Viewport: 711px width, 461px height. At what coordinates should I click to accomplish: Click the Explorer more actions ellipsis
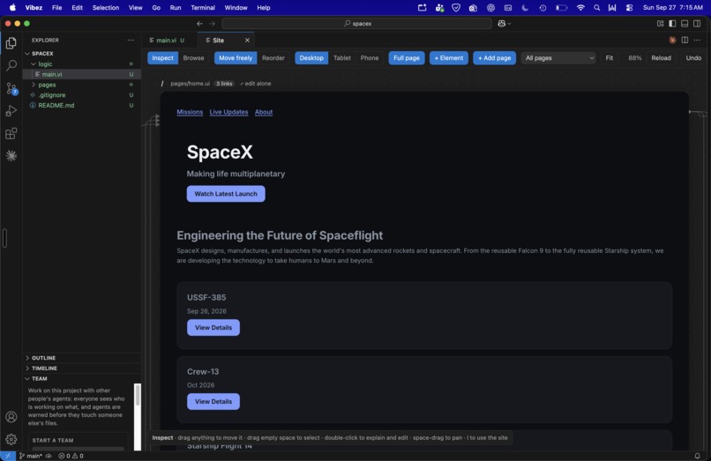131,40
